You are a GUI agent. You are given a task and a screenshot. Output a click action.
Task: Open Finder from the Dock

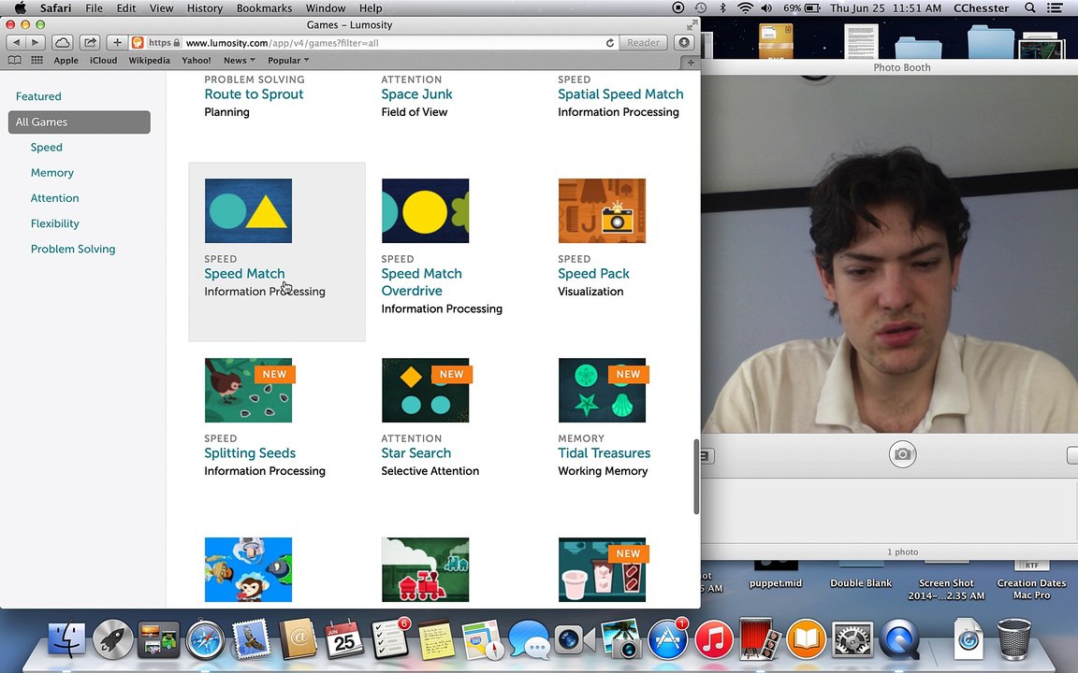point(66,639)
